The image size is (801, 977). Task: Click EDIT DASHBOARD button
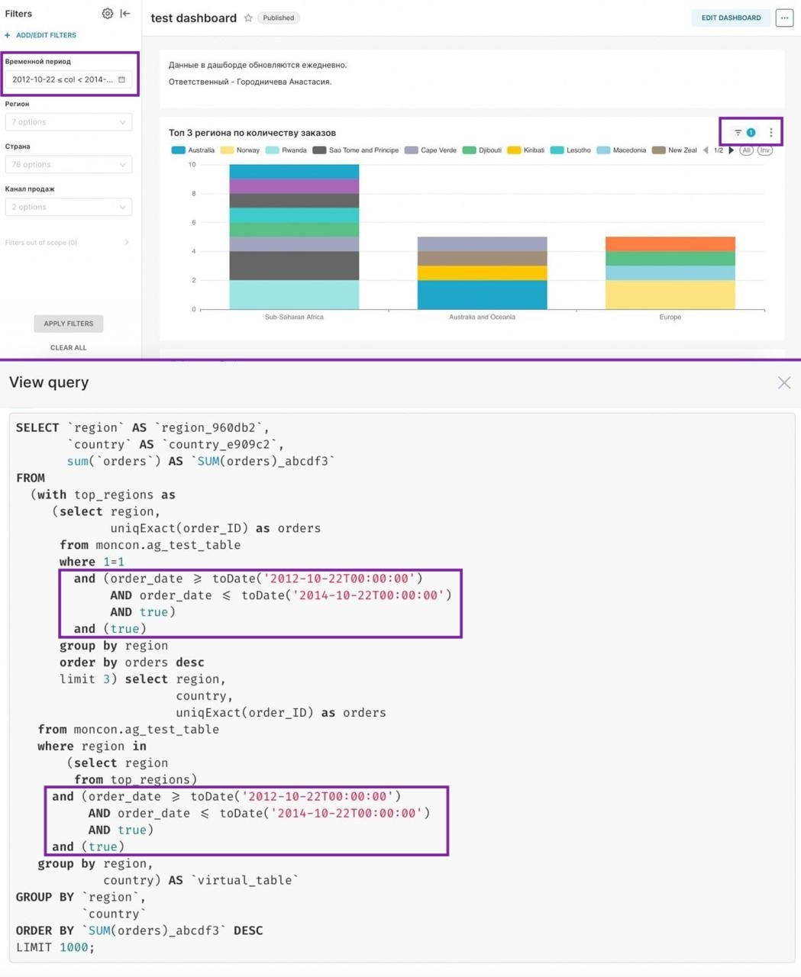coord(731,18)
